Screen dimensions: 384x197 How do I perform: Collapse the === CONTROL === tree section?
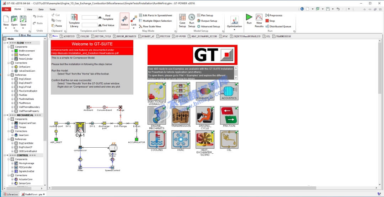point(5,155)
